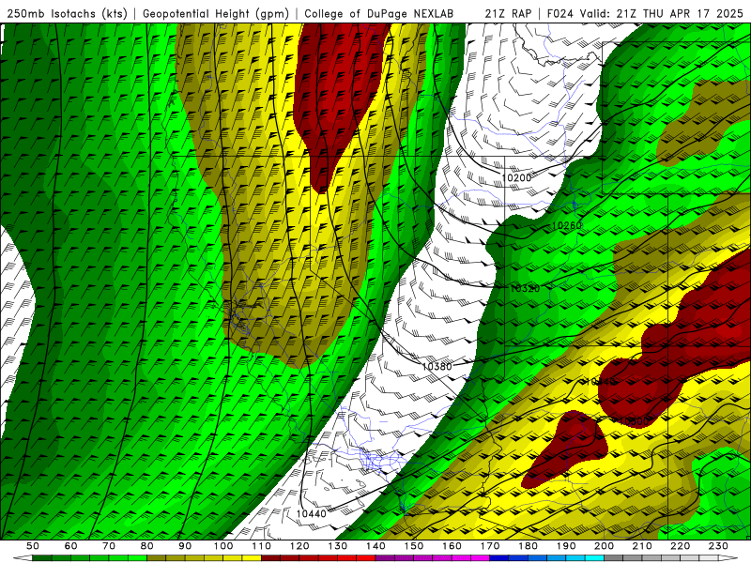Viewport: 751px width, 563px height.
Task: Click the dark red legend swatch above 120
Action: click(x=290, y=558)
